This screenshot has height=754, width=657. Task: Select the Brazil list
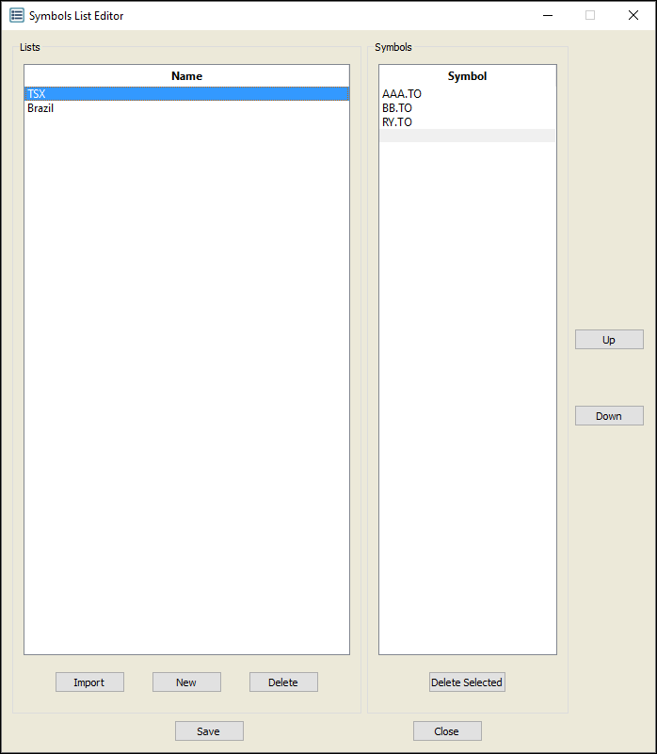pos(40,108)
